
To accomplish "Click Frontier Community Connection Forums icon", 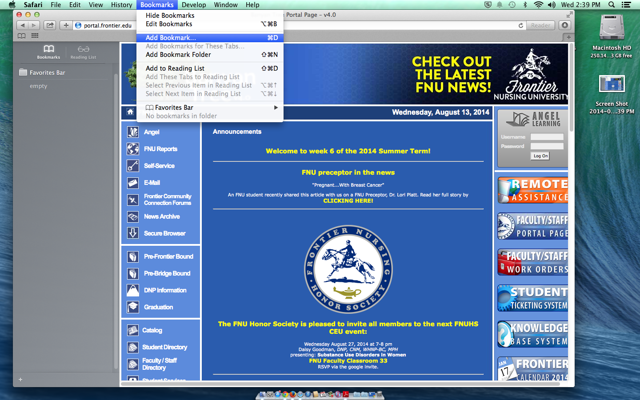I will (x=132, y=200).
